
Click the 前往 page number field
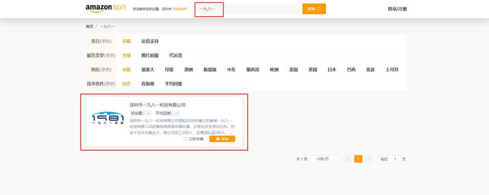pyautogui.click(x=395, y=159)
